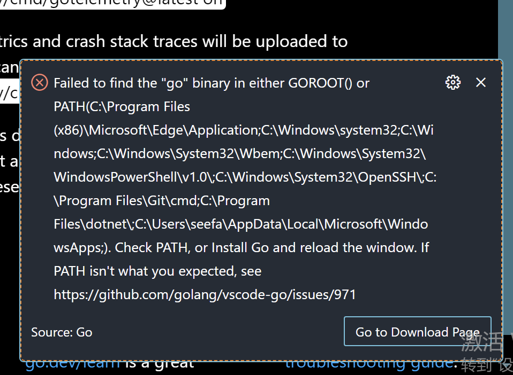Click the gotelemetry@latest on code snippet

[x=111, y=4]
